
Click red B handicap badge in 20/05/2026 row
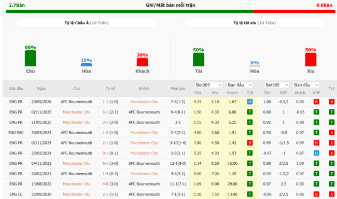pos(316,102)
